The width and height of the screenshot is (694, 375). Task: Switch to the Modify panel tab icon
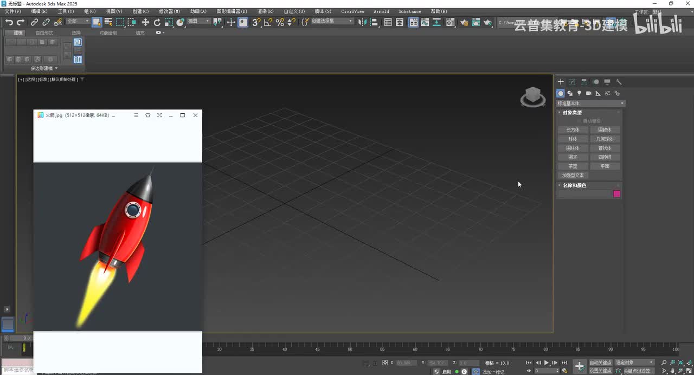point(573,82)
